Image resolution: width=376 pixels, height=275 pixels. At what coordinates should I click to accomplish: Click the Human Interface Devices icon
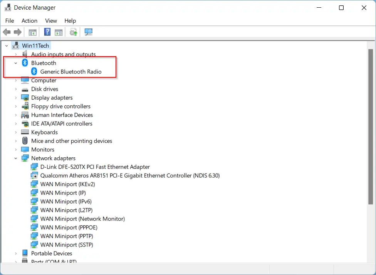click(x=25, y=115)
